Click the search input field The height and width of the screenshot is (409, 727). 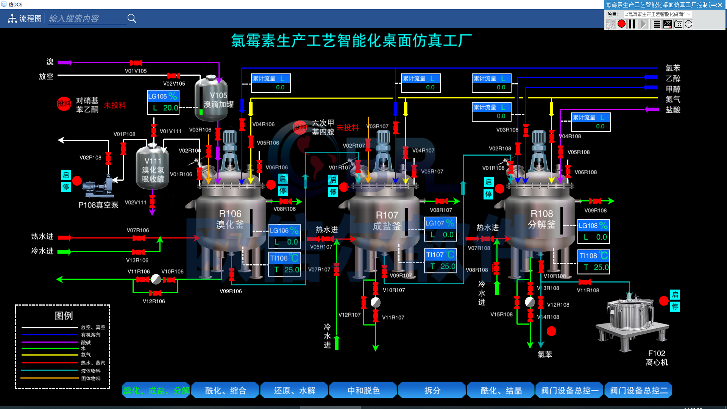coord(87,19)
